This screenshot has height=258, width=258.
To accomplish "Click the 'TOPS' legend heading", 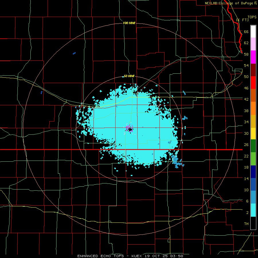I will (x=252, y=17).
